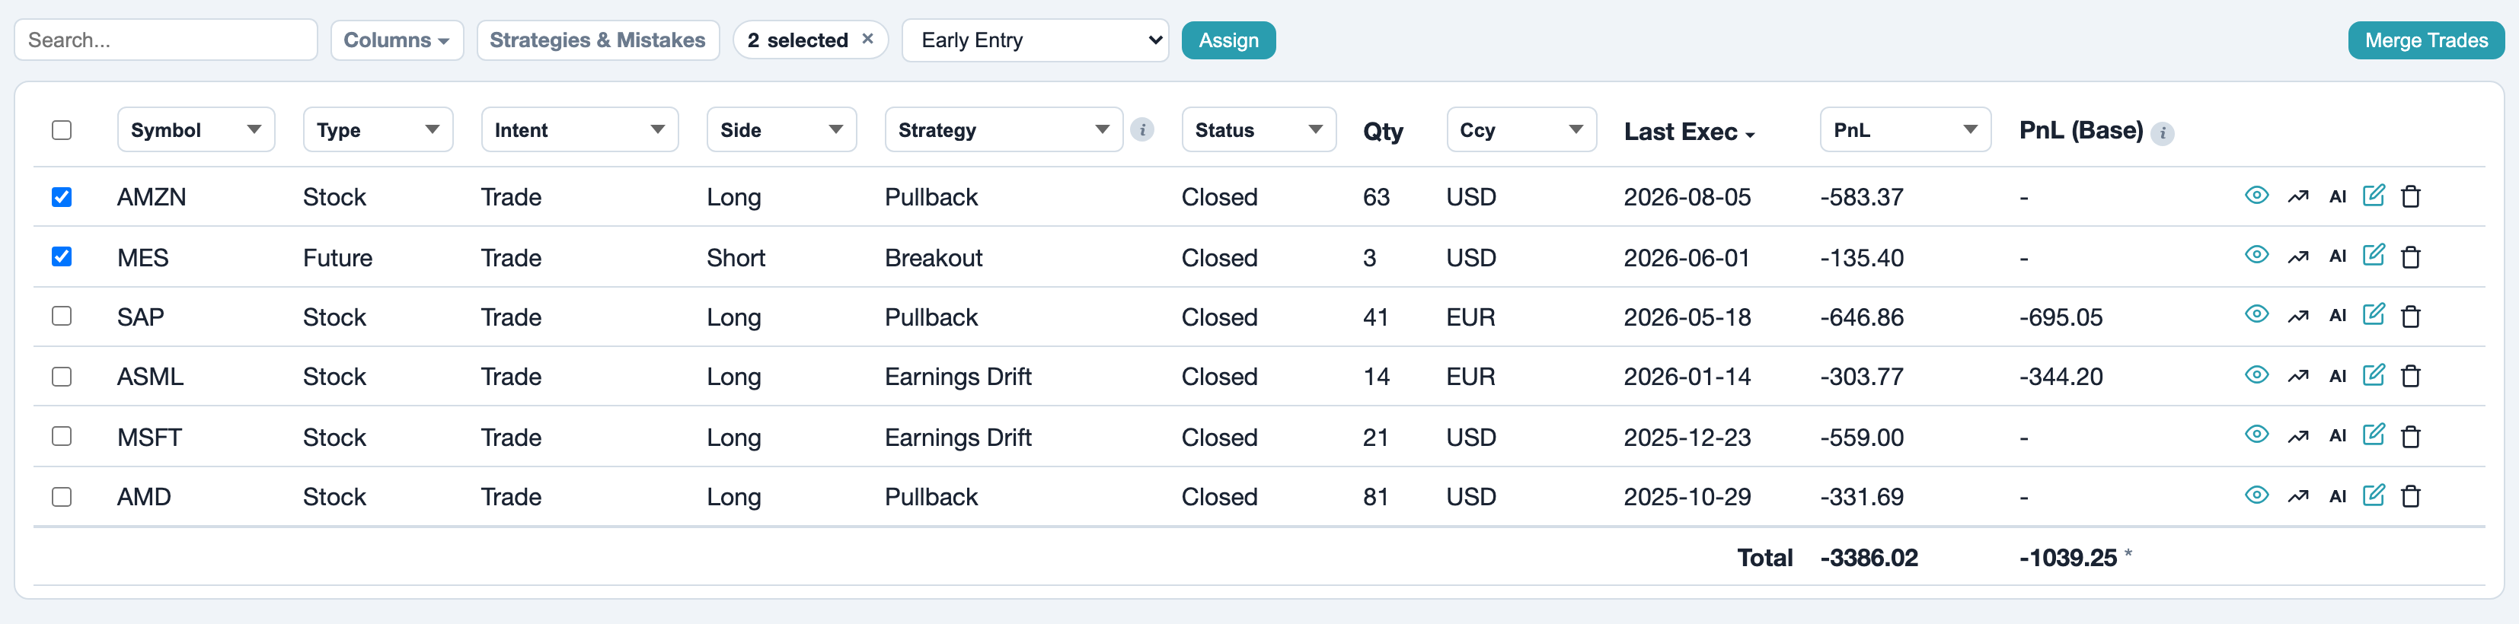Open Strategies & Mistakes

click(x=598, y=40)
